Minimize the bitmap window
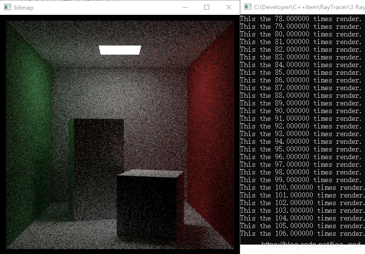Image resolution: width=365 pixels, height=254 pixels. [x=185, y=7]
